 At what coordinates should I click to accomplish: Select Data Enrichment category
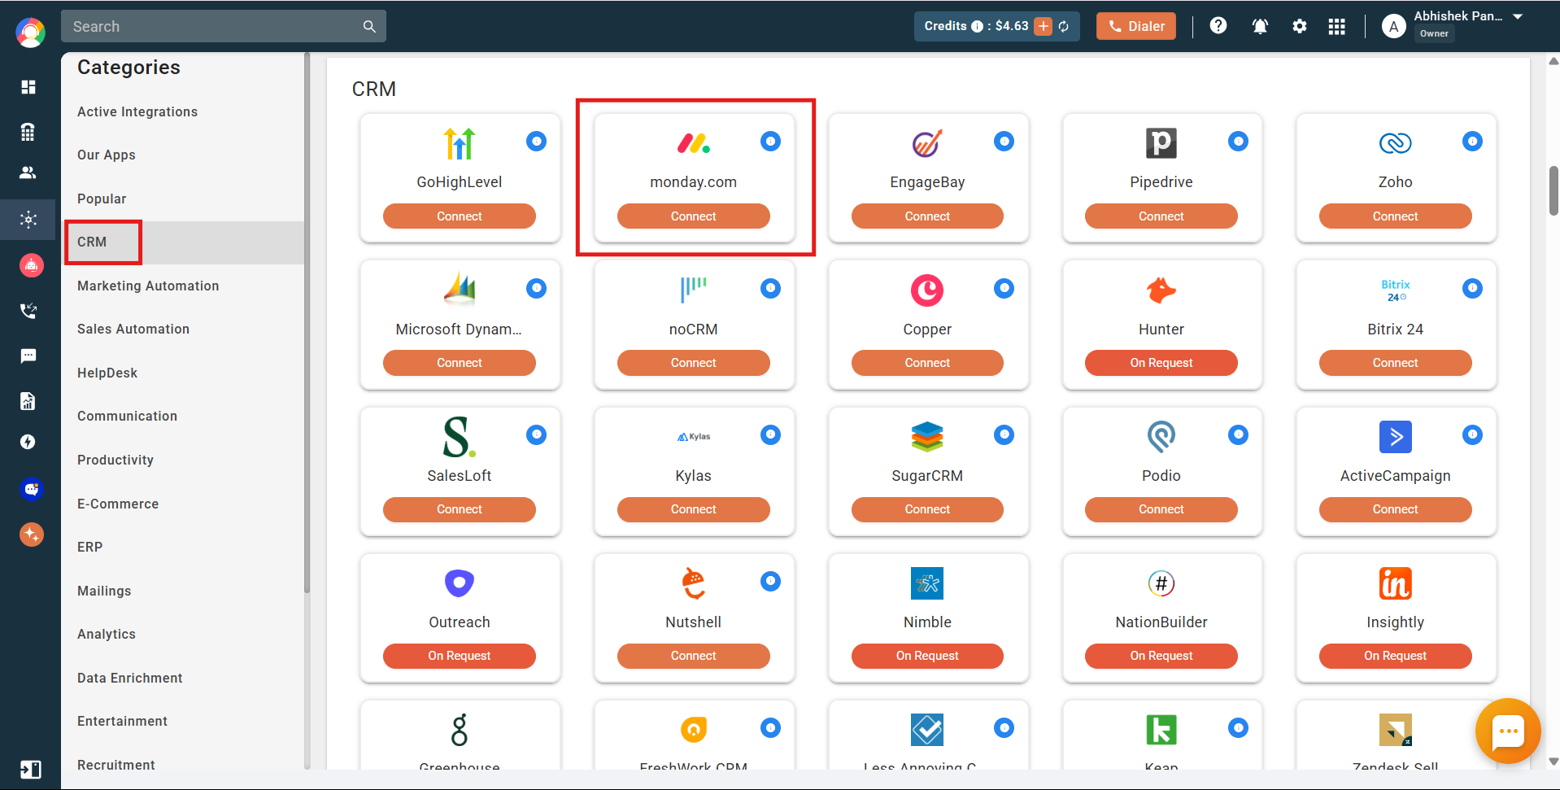[130, 678]
